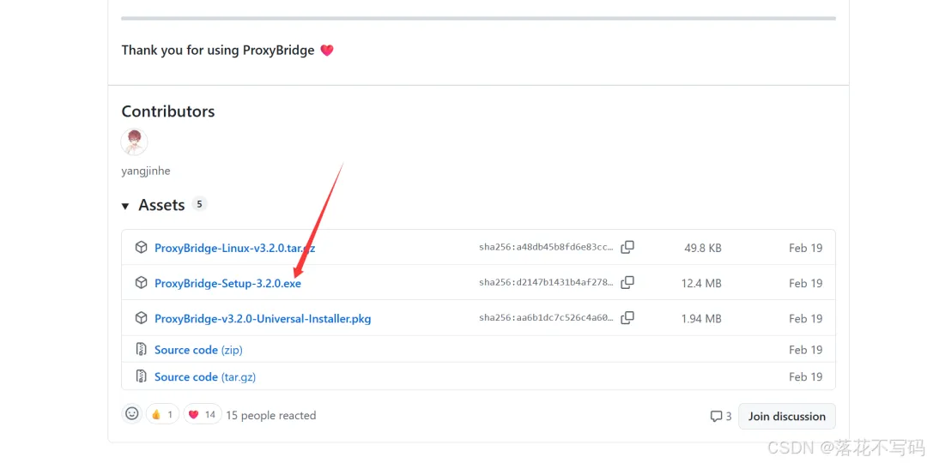Click the Join discussion button
Screen dimensions: 927x463
(x=786, y=416)
